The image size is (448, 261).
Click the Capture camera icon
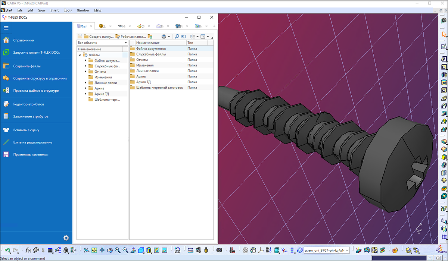[x=220, y=250]
